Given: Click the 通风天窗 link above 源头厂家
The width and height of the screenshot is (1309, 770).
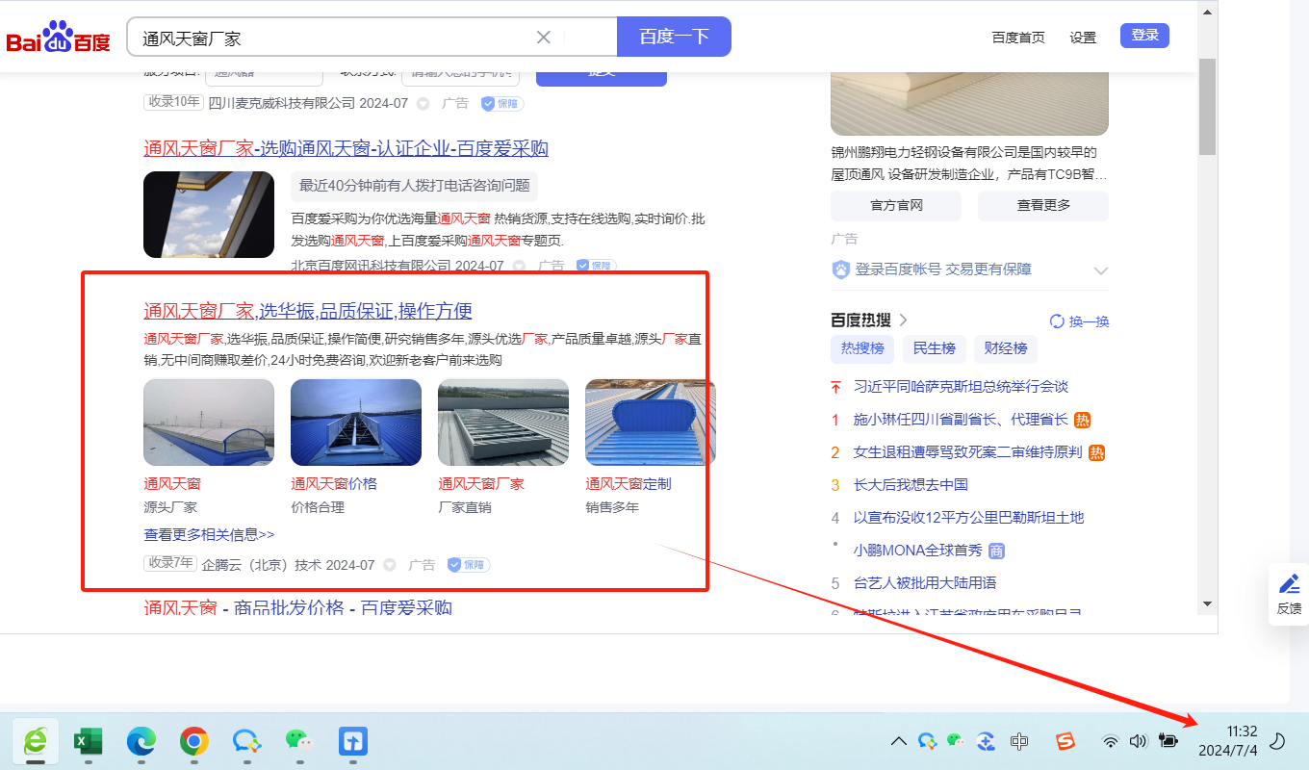Looking at the screenshot, I should pyautogui.click(x=172, y=484).
